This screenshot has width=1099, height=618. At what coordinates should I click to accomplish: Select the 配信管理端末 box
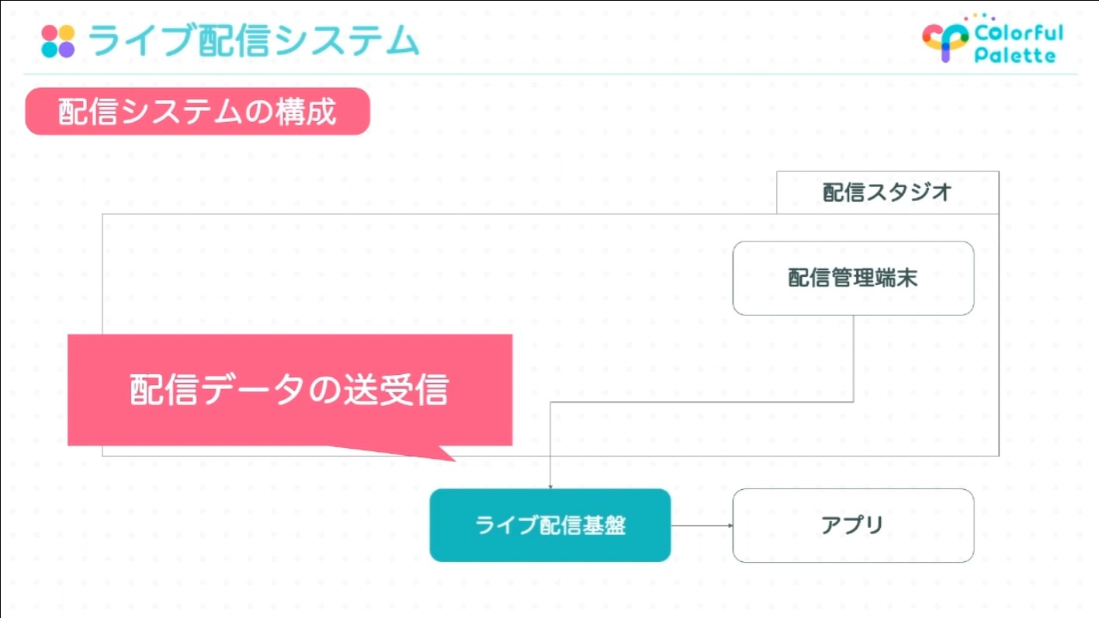tap(853, 278)
